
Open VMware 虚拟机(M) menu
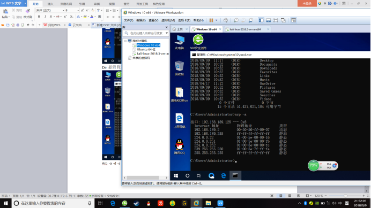click(x=168, y=20)
